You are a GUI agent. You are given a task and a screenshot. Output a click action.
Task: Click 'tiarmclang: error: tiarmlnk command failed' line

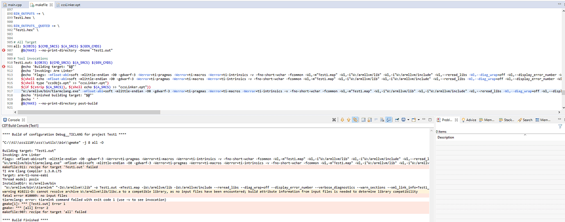[84, 199]
